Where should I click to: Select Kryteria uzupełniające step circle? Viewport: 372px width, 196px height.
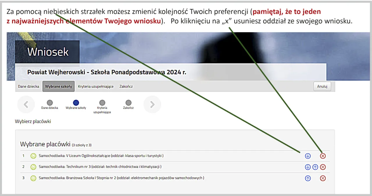pyautogui.click(x=102, y=103)
